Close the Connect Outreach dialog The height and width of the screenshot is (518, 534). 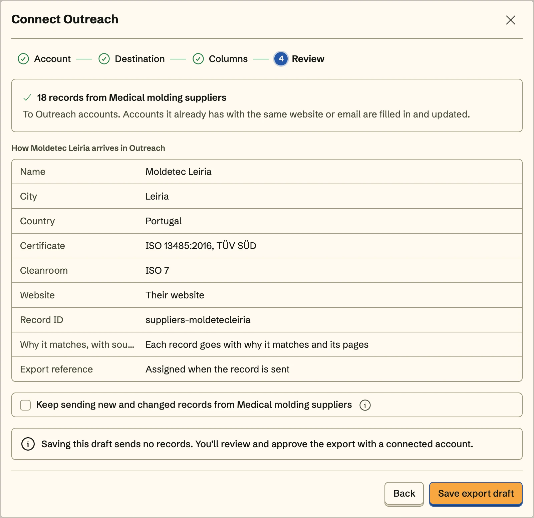(x=510, y=20)
